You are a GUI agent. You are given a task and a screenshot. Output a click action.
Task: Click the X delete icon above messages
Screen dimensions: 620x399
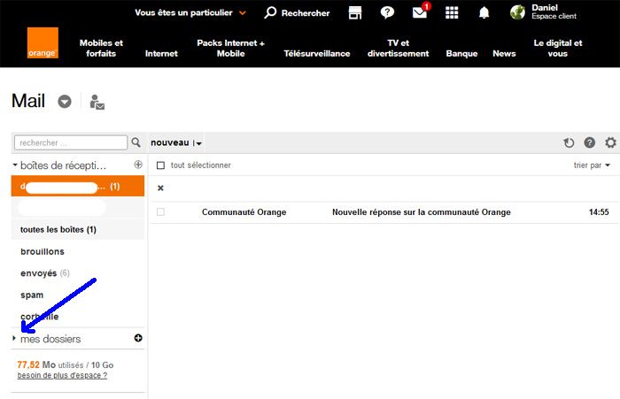[160, 188]
